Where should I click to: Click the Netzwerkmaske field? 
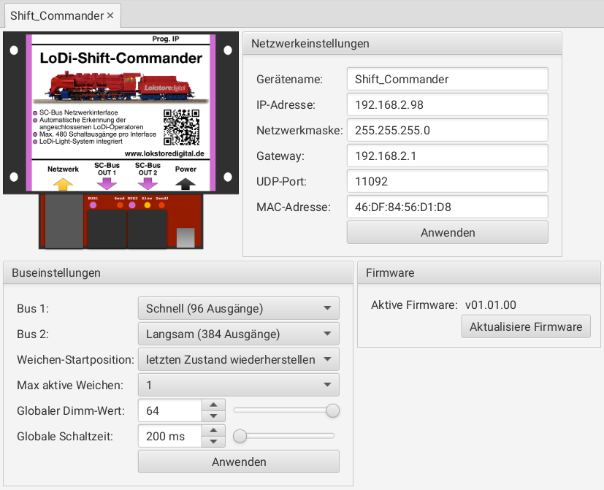coord(447,130)
